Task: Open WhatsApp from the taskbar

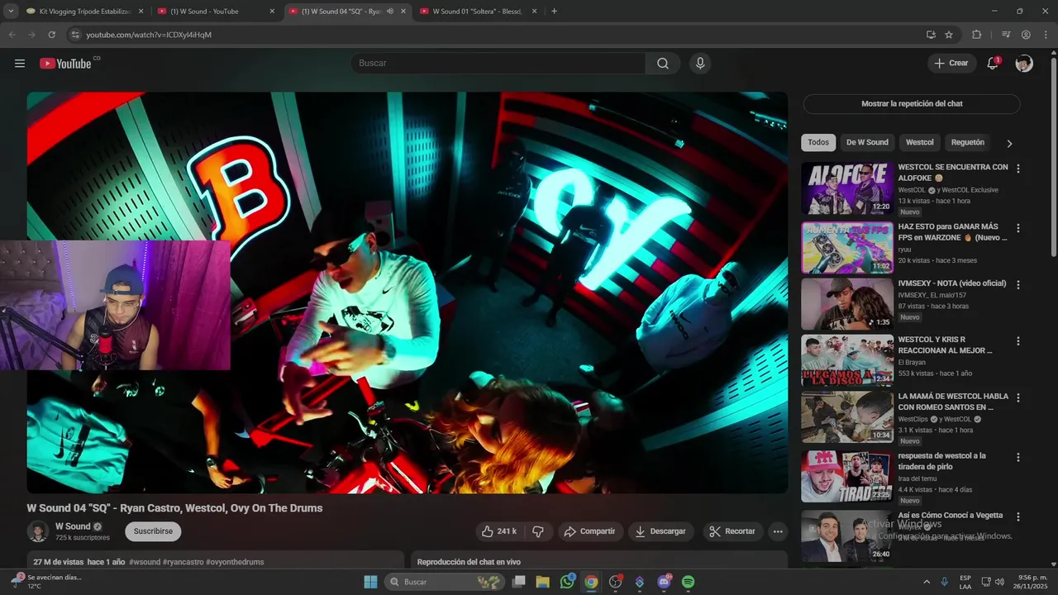Action: click(567, 582)
